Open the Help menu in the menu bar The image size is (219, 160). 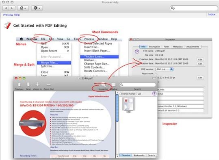[x=114, y=39]
